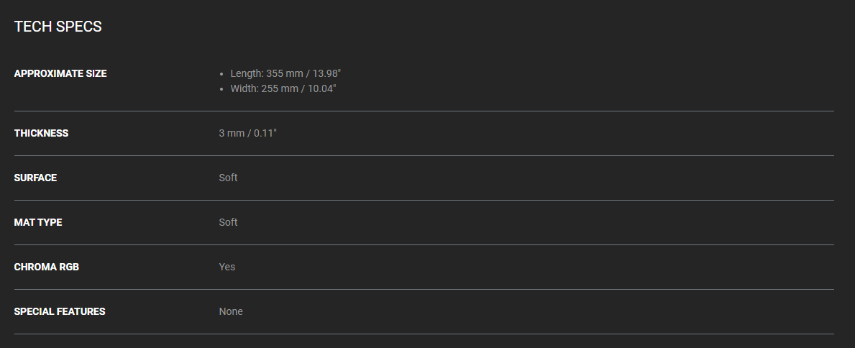Select the MAT TYPE label
This screenshot has width=855, height=348.
coord(38,222)
